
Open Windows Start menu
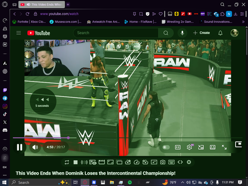click(4, 183)
